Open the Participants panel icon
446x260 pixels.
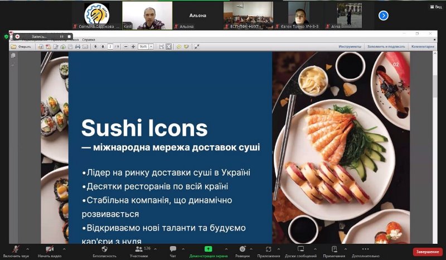tap(138, 249)
